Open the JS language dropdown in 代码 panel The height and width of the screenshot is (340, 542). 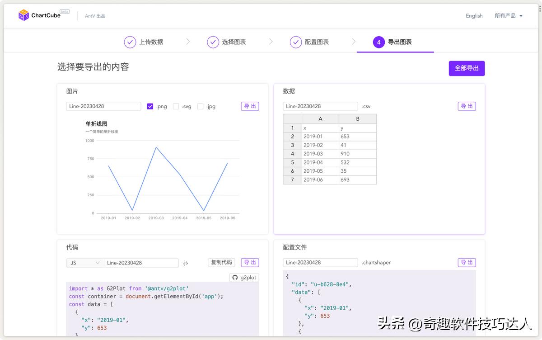click(84, 262)
